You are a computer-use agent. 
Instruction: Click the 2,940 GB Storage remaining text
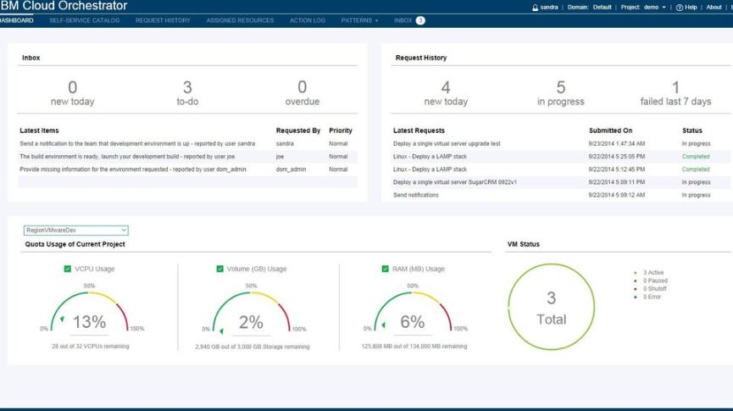tap(253, 347)
